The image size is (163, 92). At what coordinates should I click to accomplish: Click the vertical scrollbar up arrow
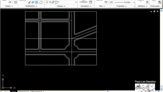point(161,11)
